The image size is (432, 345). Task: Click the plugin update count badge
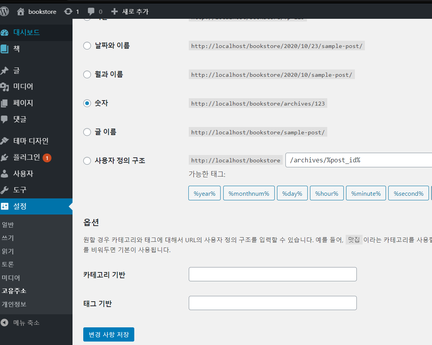tap(47, 158)
